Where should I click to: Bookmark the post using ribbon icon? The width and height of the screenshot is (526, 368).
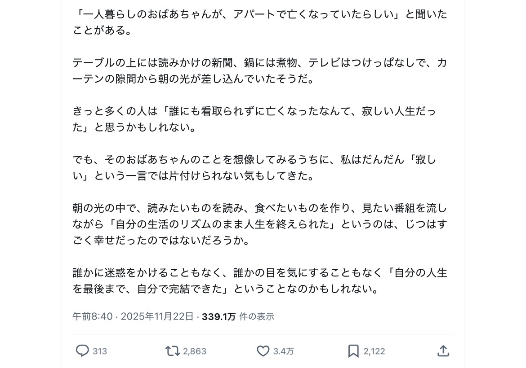tap(353, 351)
